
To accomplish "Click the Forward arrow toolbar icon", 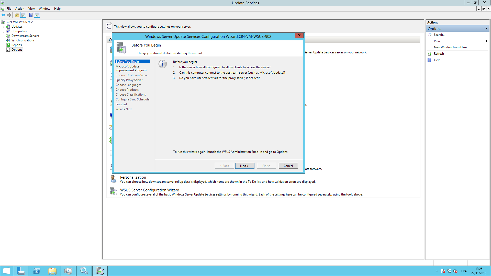I will point(9,15).
